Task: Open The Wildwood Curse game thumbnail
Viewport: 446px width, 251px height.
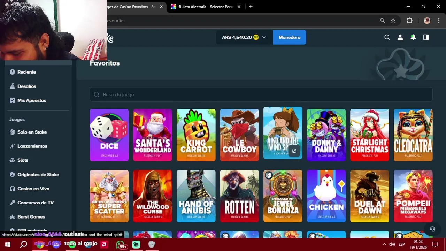Action: pos(153,196)
